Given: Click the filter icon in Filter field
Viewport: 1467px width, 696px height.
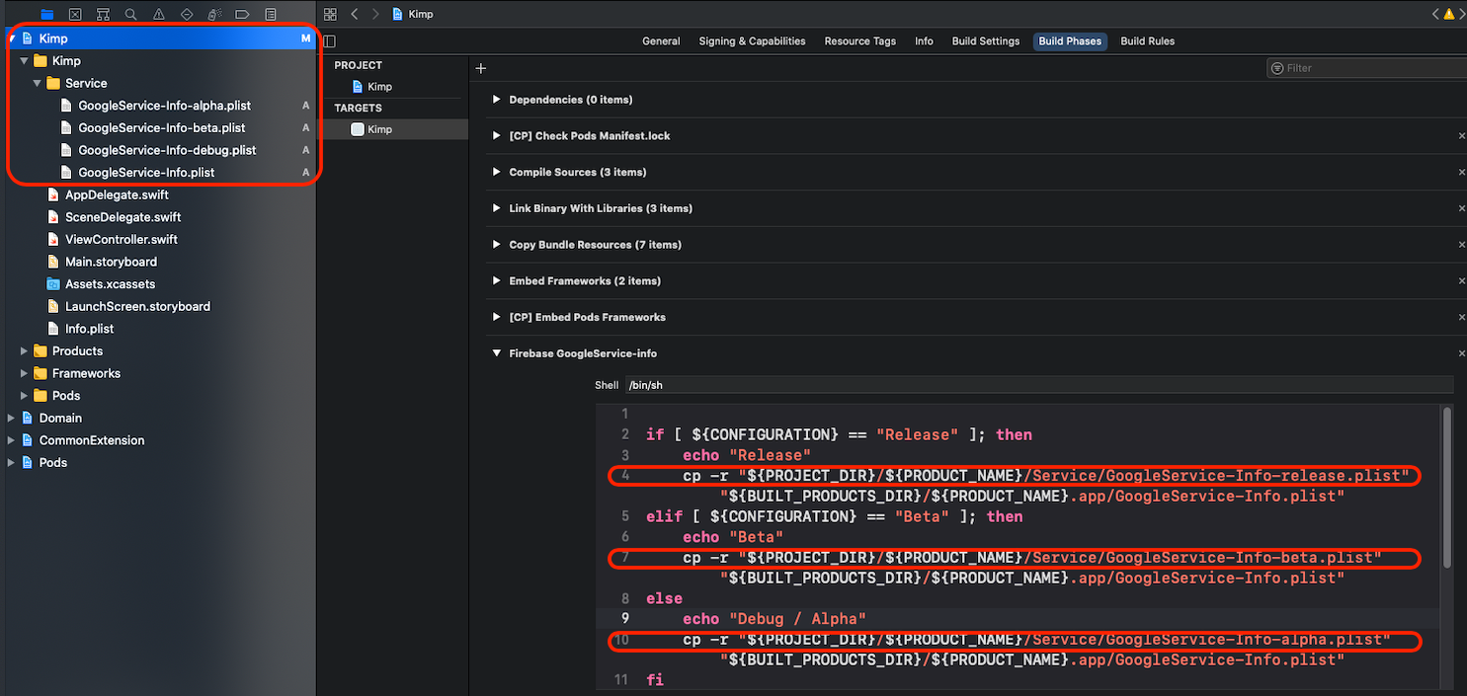Looking at the screenshot, I should tap(1277, 68).
